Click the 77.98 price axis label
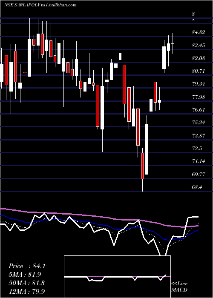The height and width of the screenshot is (298, 213). tap(199, 97)
